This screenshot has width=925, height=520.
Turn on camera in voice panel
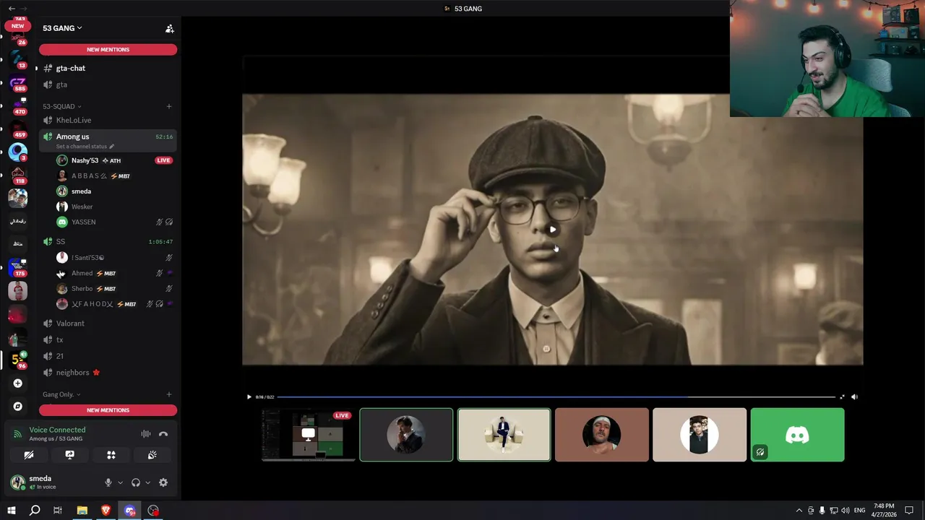coord(29,455)
